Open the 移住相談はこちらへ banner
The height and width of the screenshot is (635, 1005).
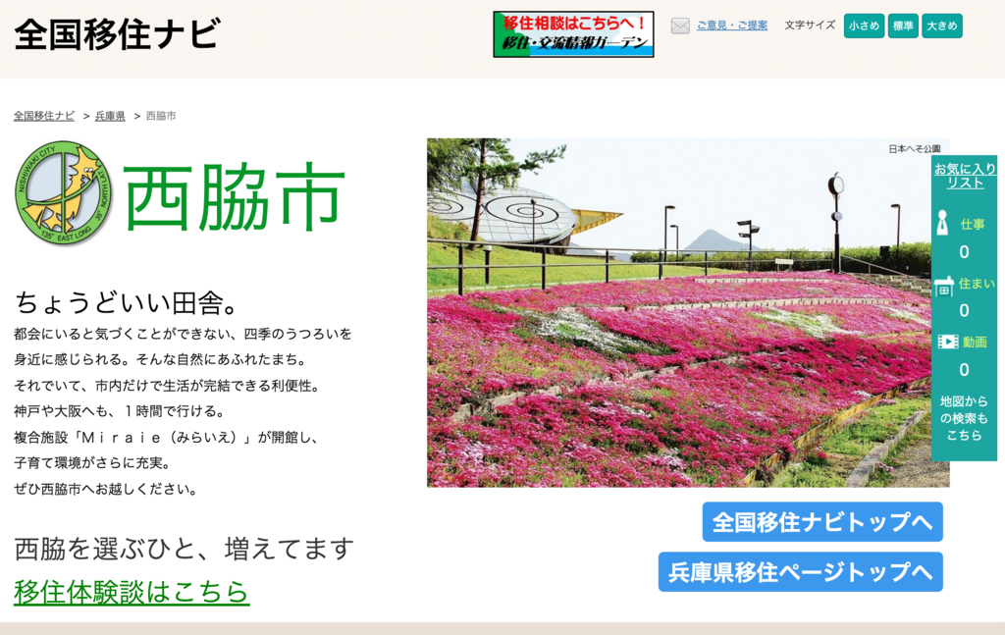point(573,34)
